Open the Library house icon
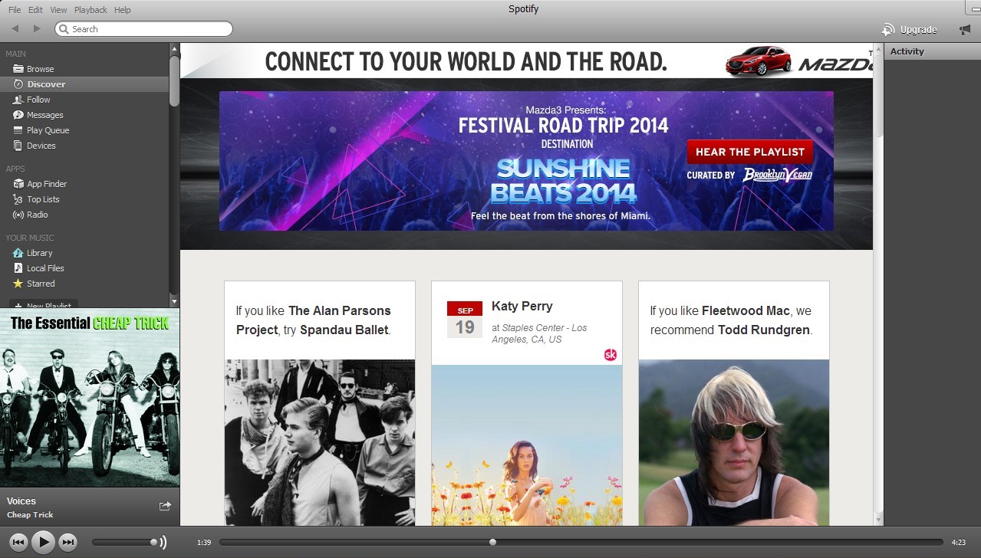Image resolution: width=981 pixels, height=558 pixels. (x=18, y=253)
